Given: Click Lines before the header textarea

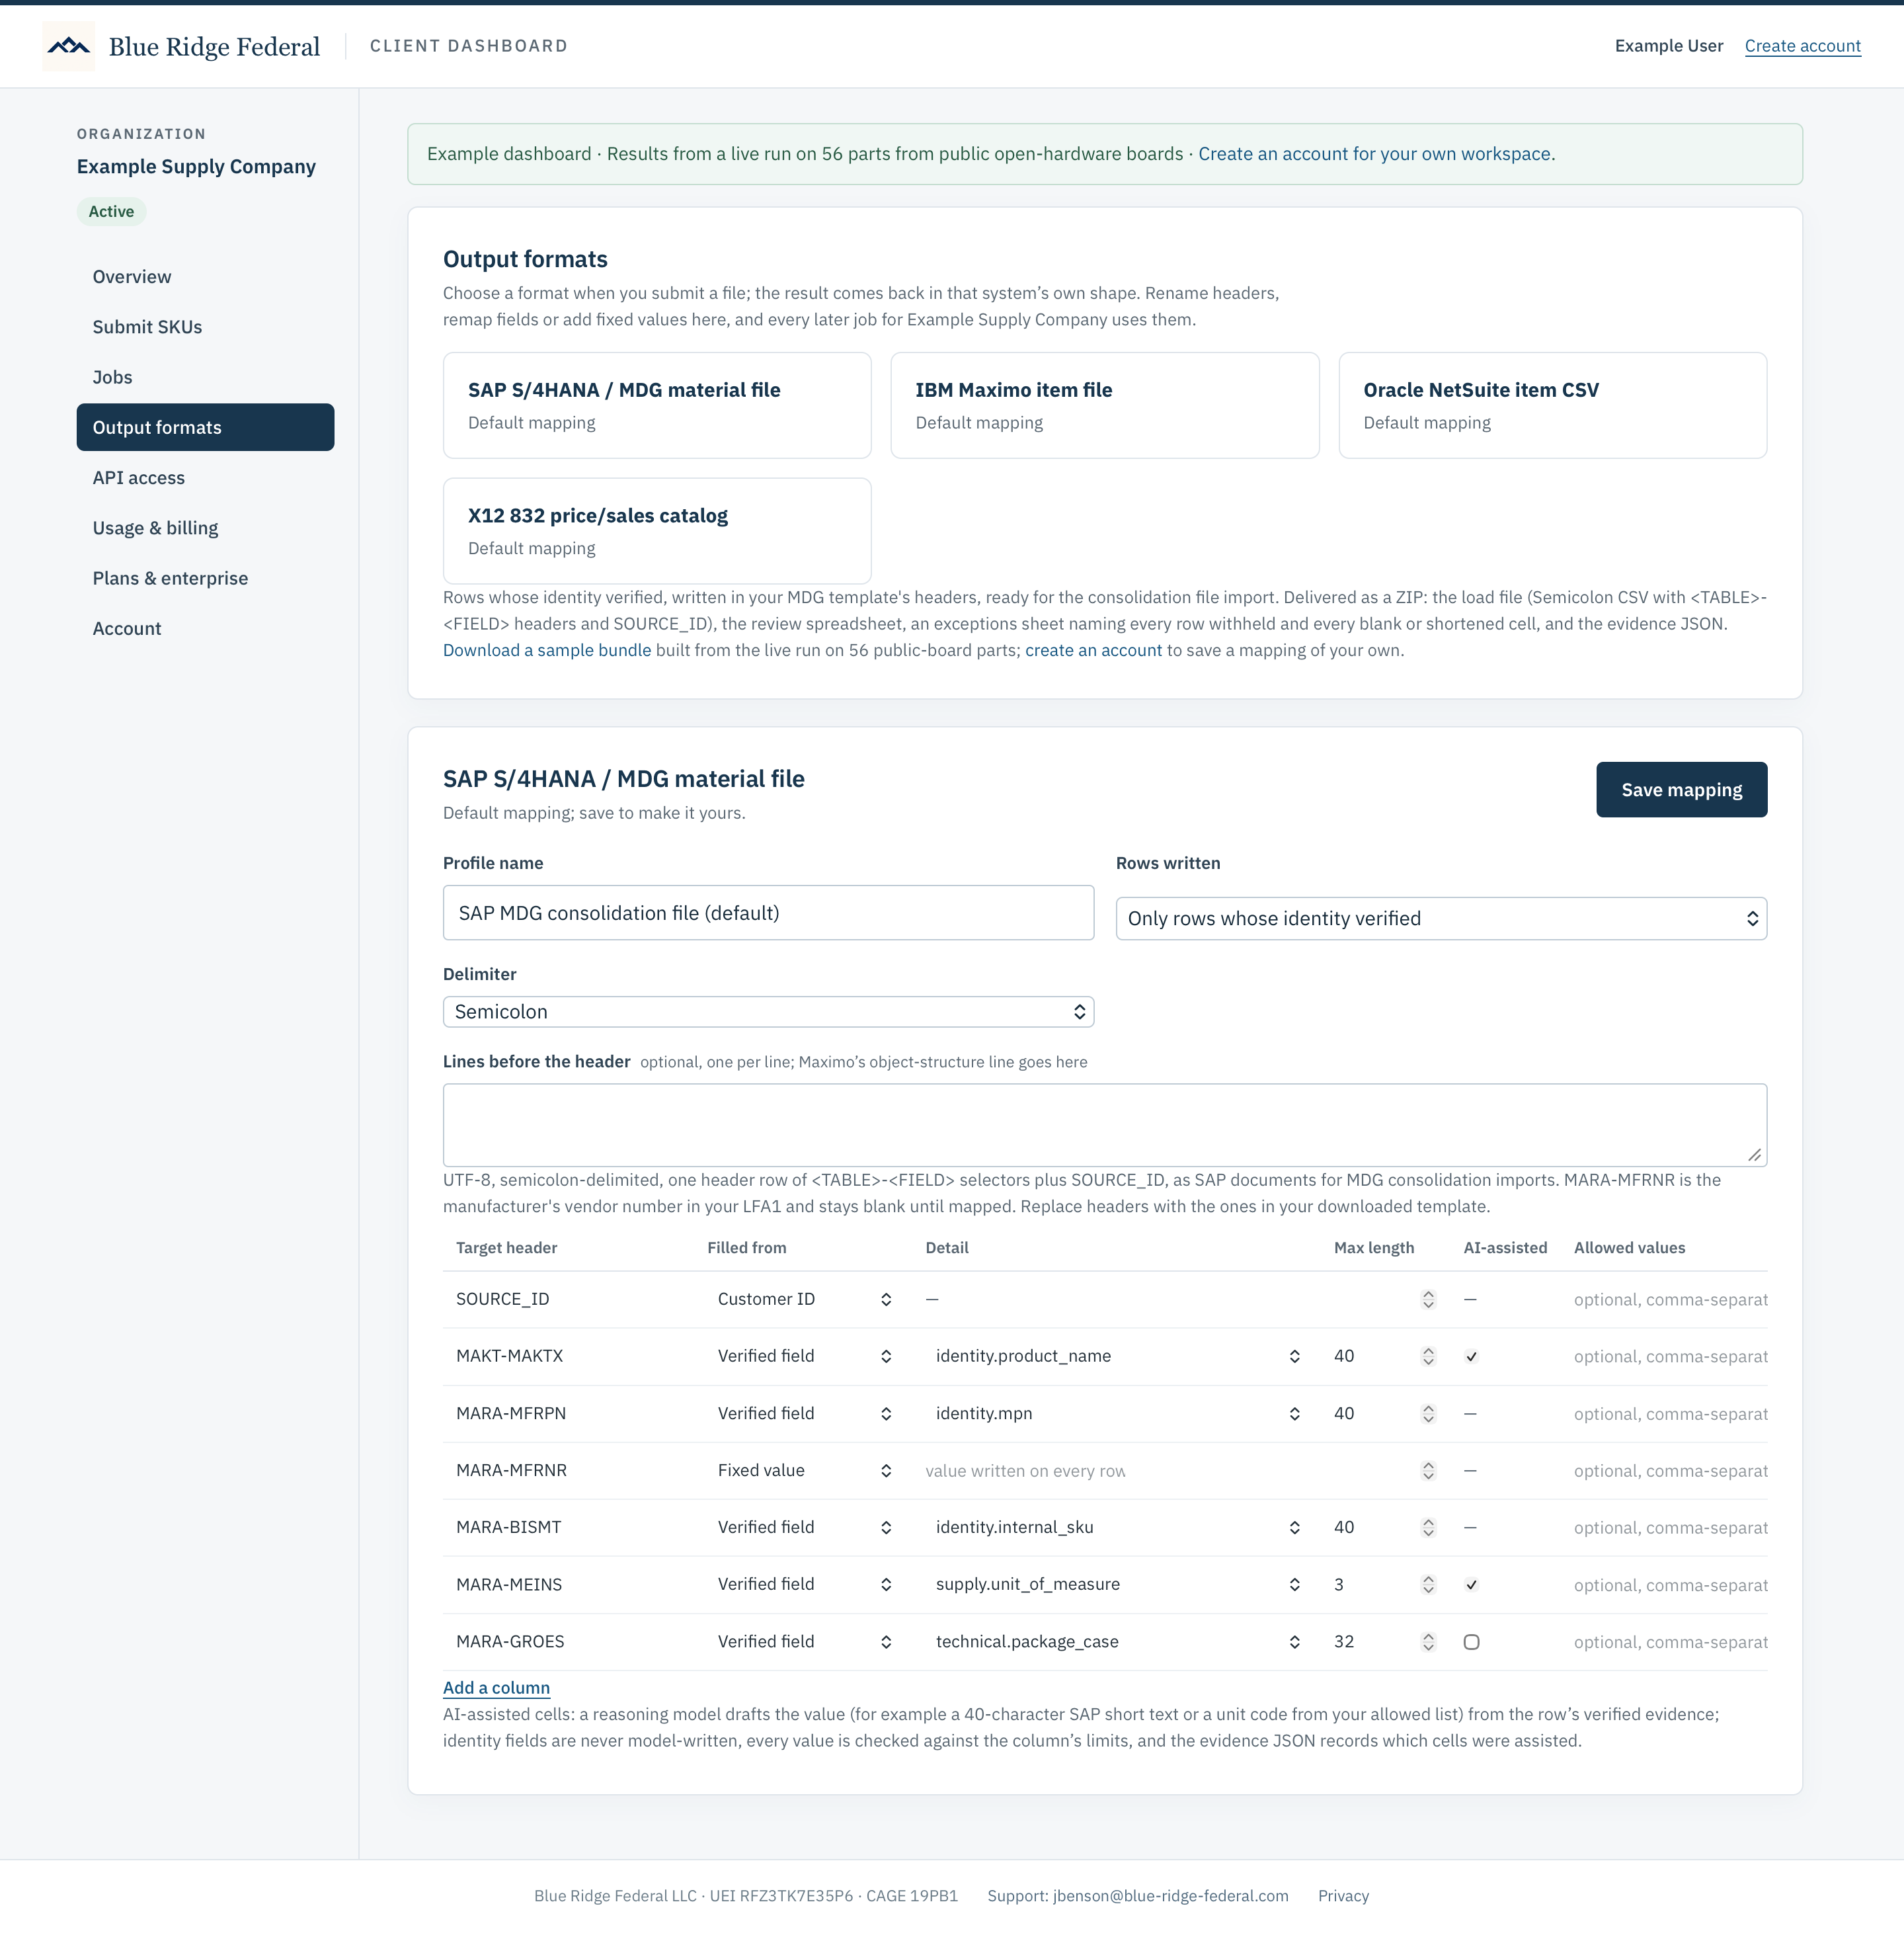Looking at the screenshot, I should [x=1104, y=1124].
